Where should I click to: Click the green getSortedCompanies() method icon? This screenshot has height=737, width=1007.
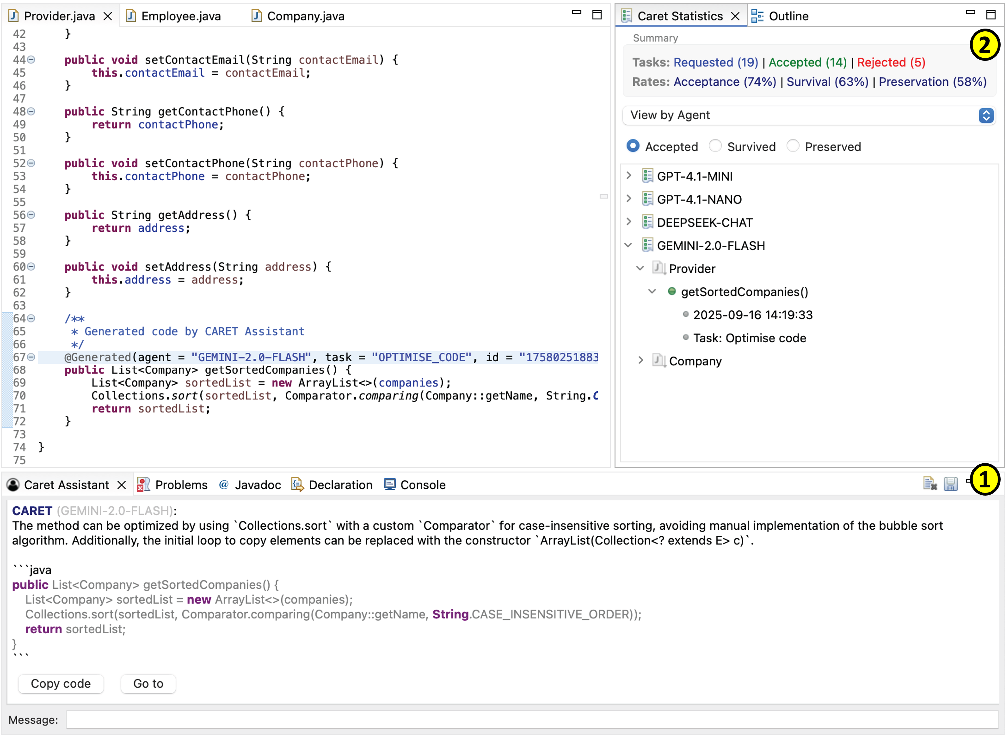tap(672, 291)
